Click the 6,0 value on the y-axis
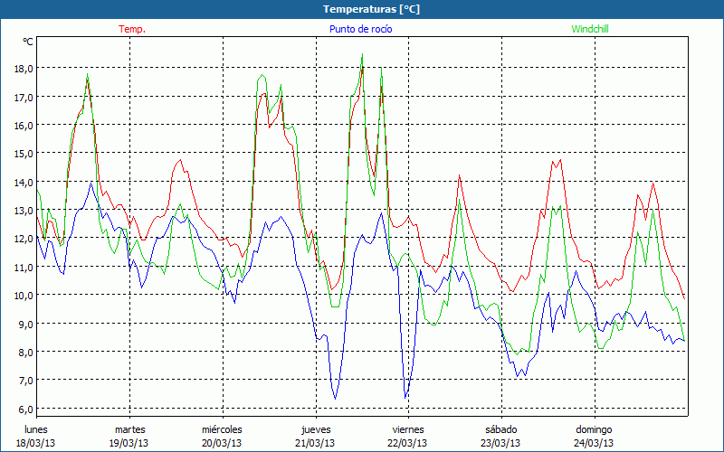This screenshot has width=724, height=452. point(24,410)
